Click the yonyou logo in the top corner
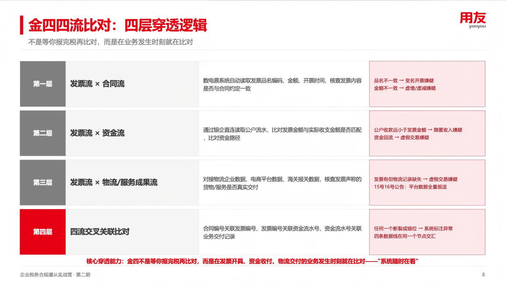 pyautogui.click(x=473, y=20)
